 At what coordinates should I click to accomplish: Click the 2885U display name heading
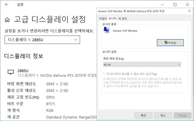(x=23, y=71)
